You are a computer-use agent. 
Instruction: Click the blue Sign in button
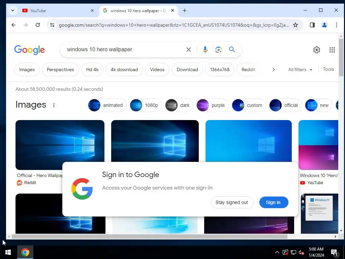click(274, 202)
